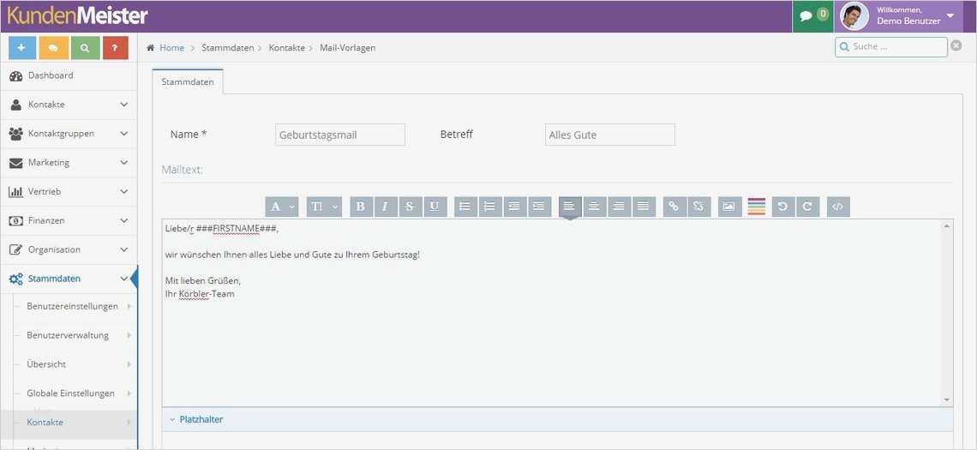The height and width of the screenshot is (450, 977).
Task: Select the Stammdaten tab
Action: (188, 81)
